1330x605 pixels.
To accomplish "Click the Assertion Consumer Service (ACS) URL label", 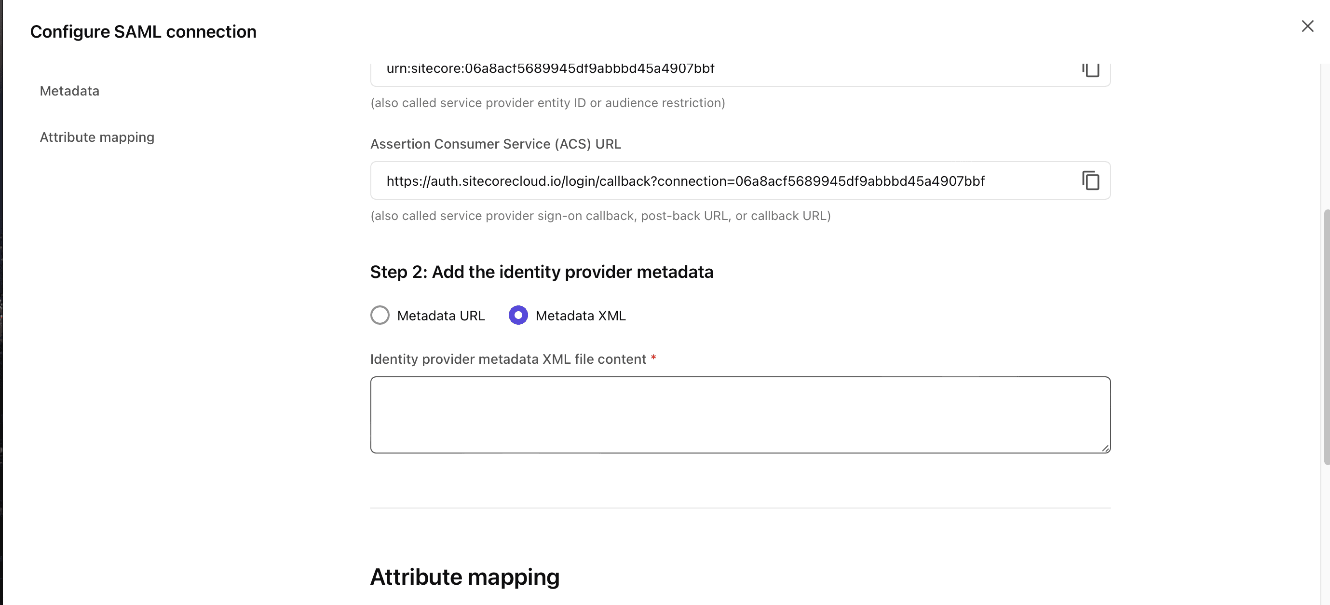I will click(496, 144).
